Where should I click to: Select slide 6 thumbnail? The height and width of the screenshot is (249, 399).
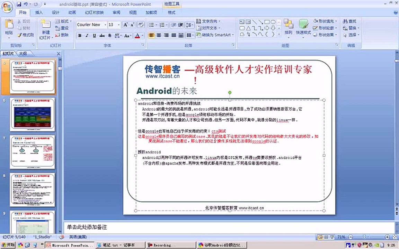(x=32, y=114)
